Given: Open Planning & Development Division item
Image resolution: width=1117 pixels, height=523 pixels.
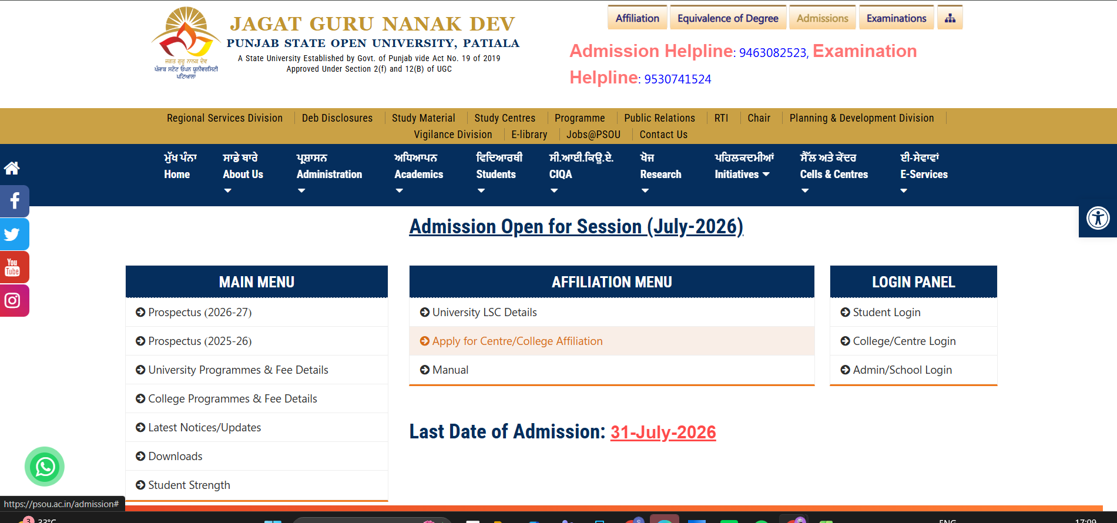Looking at the screenshot, I should (861, 118).
